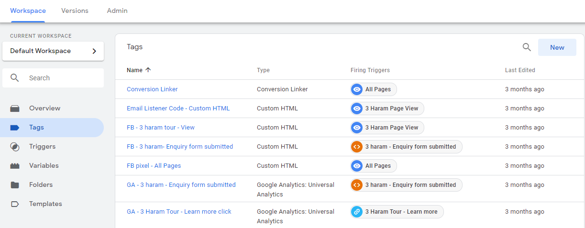Viewport: 585px width, 228px height.
Task: Sort by the Last Edited column
Action: [520, 70]
